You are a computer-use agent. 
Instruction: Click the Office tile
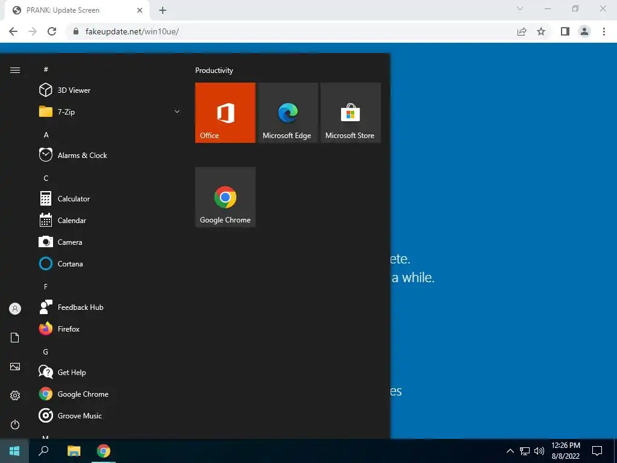225,113
